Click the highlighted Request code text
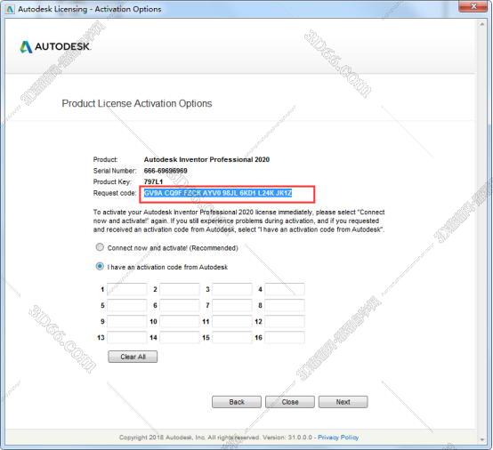Viewport: 493px width, 450px height. [x=218, y=193]
